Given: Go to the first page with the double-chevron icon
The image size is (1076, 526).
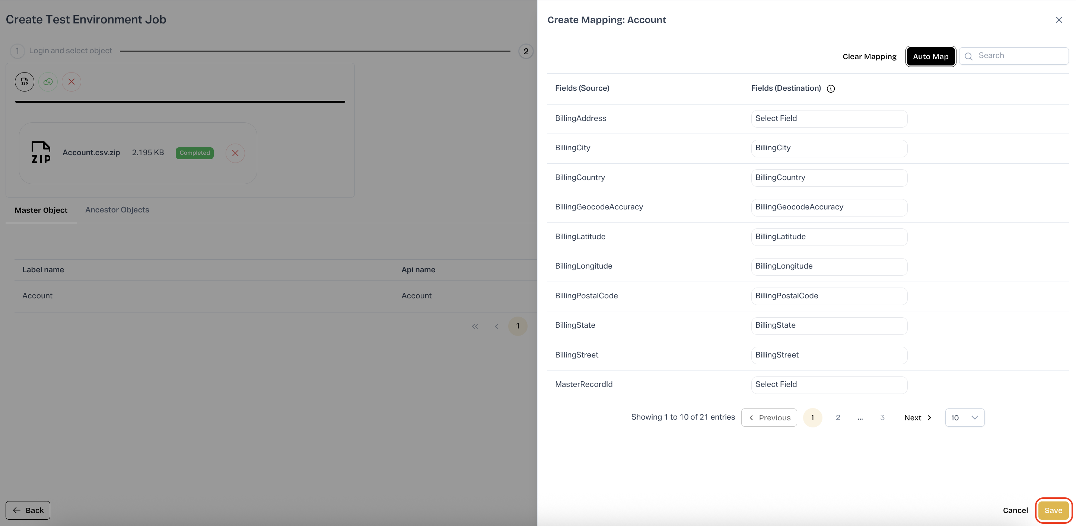Looking at the screenshot, I should pos(475,327).
